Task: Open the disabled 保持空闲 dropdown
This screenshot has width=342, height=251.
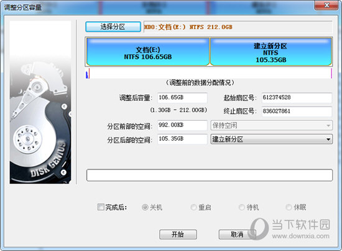Action: (x=271, y=125)
